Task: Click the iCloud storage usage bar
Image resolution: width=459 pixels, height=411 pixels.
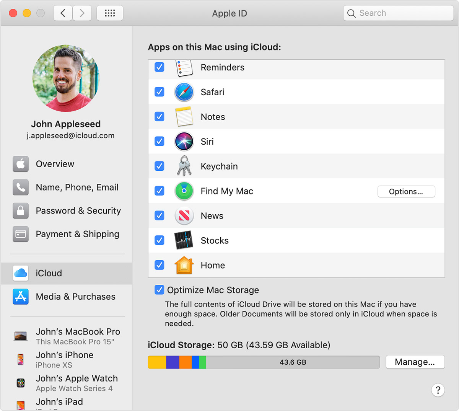Action: [x=264, y=362]
